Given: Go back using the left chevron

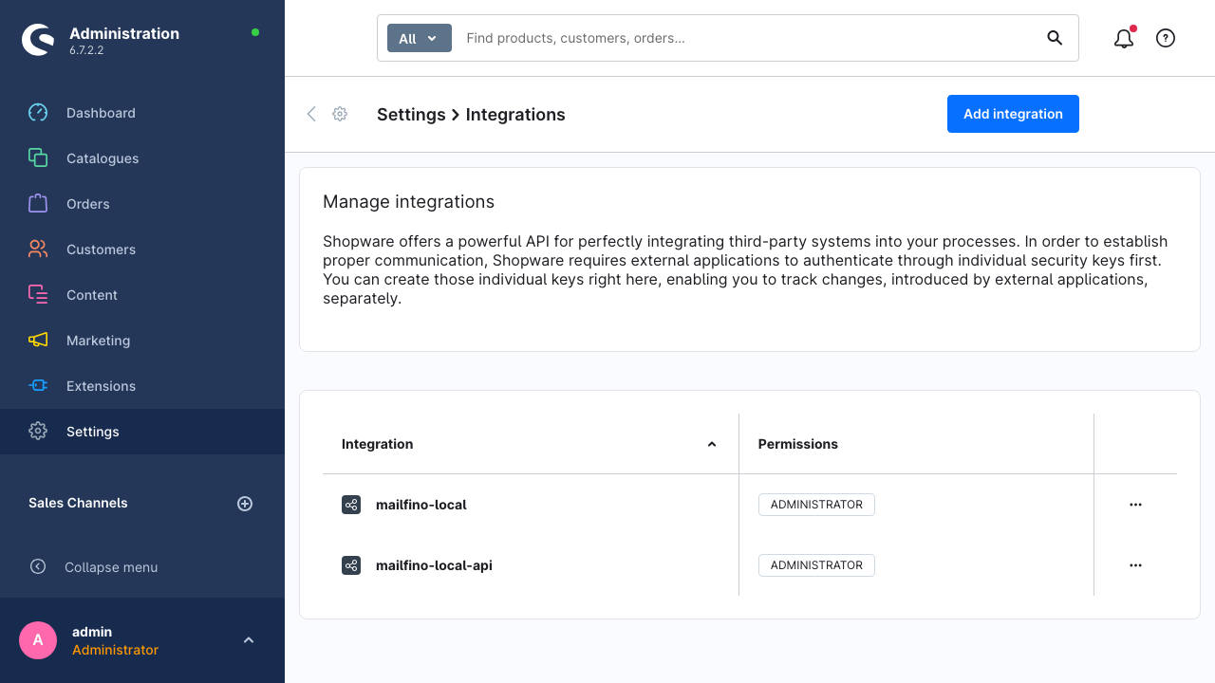Looking at the screenshot, I should point(311,114).
